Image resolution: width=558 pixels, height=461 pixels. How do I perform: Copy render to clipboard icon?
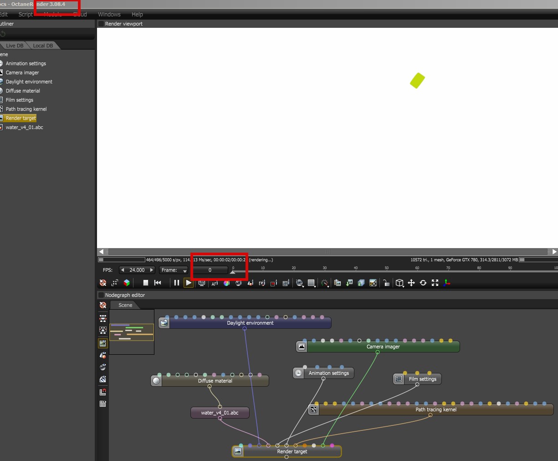(x=338, y=283)
